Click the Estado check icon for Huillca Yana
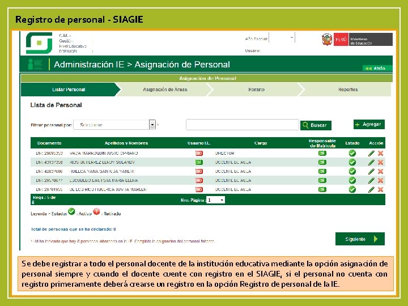Screen dimensions: 408x306 coord(352,172)
